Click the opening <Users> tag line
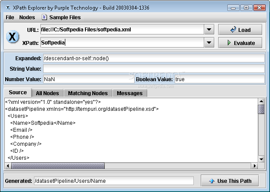The width and height of the screenshot is (270, 192). [x=18, y=116]
